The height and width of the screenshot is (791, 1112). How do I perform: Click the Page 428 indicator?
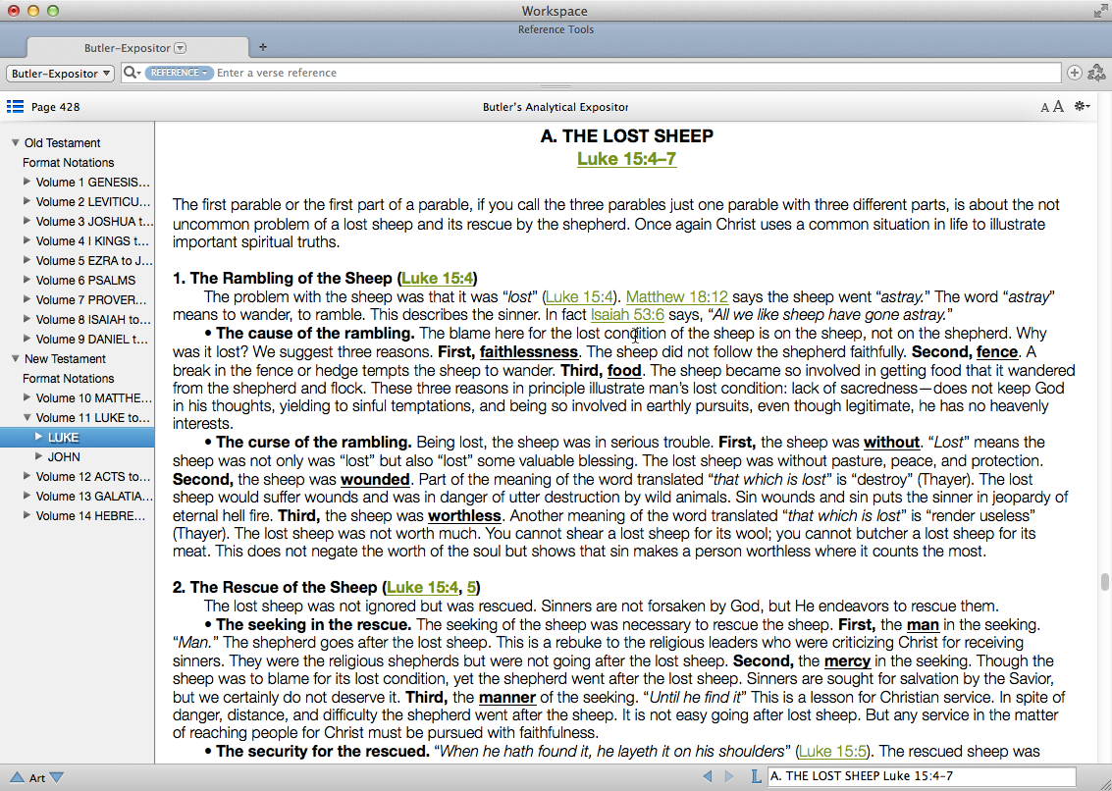pos(55,107)
